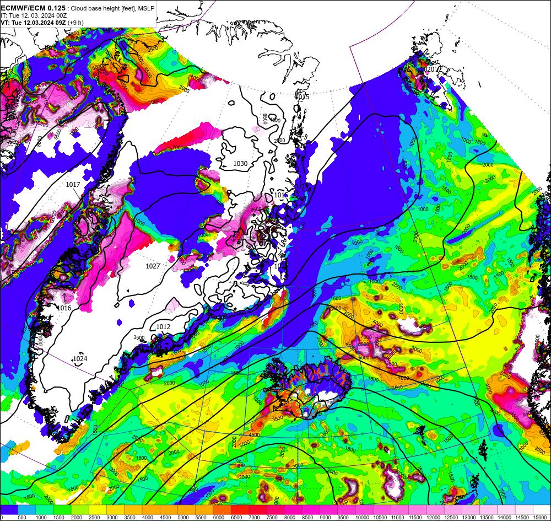Screen dimensions: 551x521
Task: Click the 'ECMWF/ECM 0.125' model title
Action: 33,8
